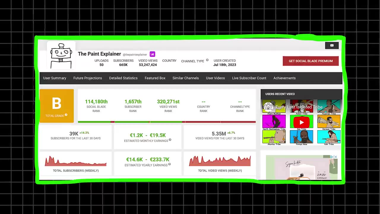
Task: Click the uploads count 50
Action: point(102,65)
